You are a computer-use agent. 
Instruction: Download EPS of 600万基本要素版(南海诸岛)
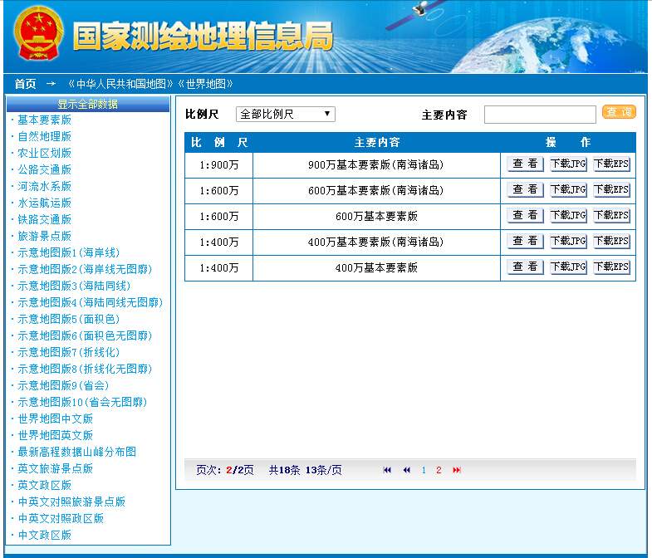coord(611,189)
